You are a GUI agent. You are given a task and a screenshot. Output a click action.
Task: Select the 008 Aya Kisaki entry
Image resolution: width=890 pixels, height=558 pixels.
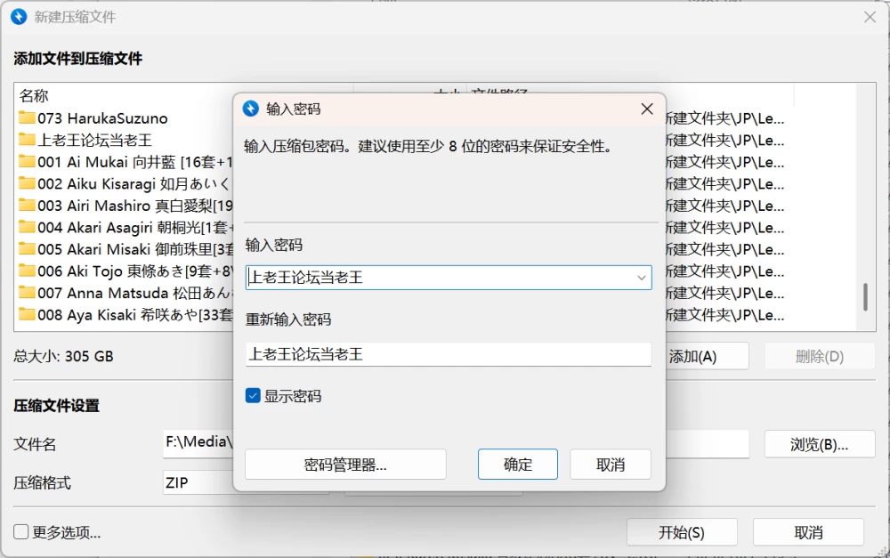135,315
